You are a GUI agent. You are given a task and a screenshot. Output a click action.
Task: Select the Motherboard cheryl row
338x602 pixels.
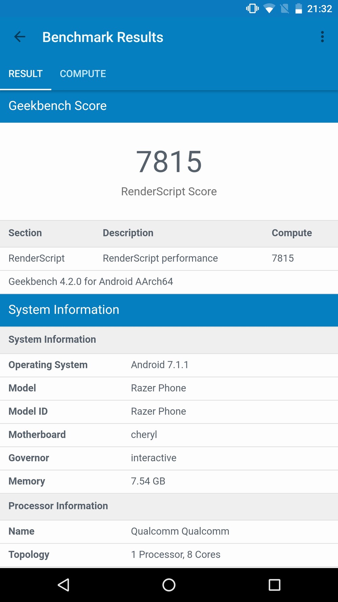click(x=169, y=435)
